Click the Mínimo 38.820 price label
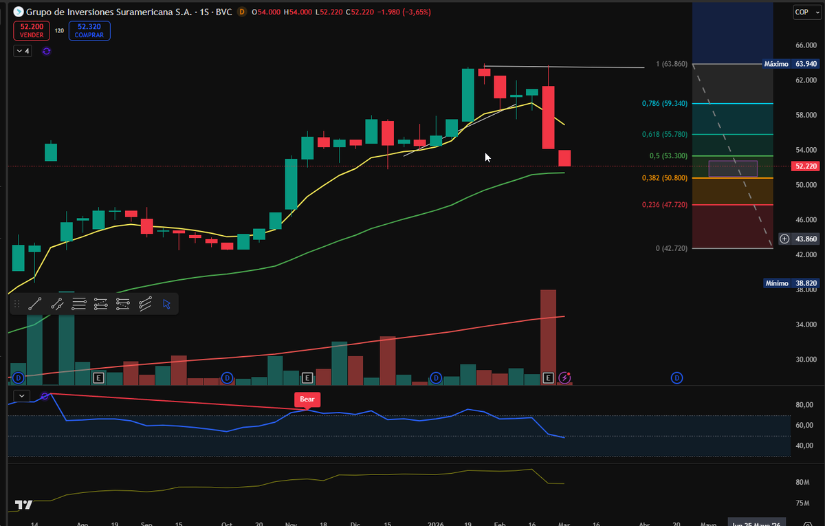825x526 pixels. [791, 283]
